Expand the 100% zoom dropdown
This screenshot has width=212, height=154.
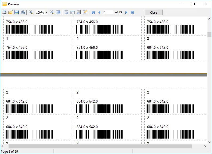pos(46,13)
